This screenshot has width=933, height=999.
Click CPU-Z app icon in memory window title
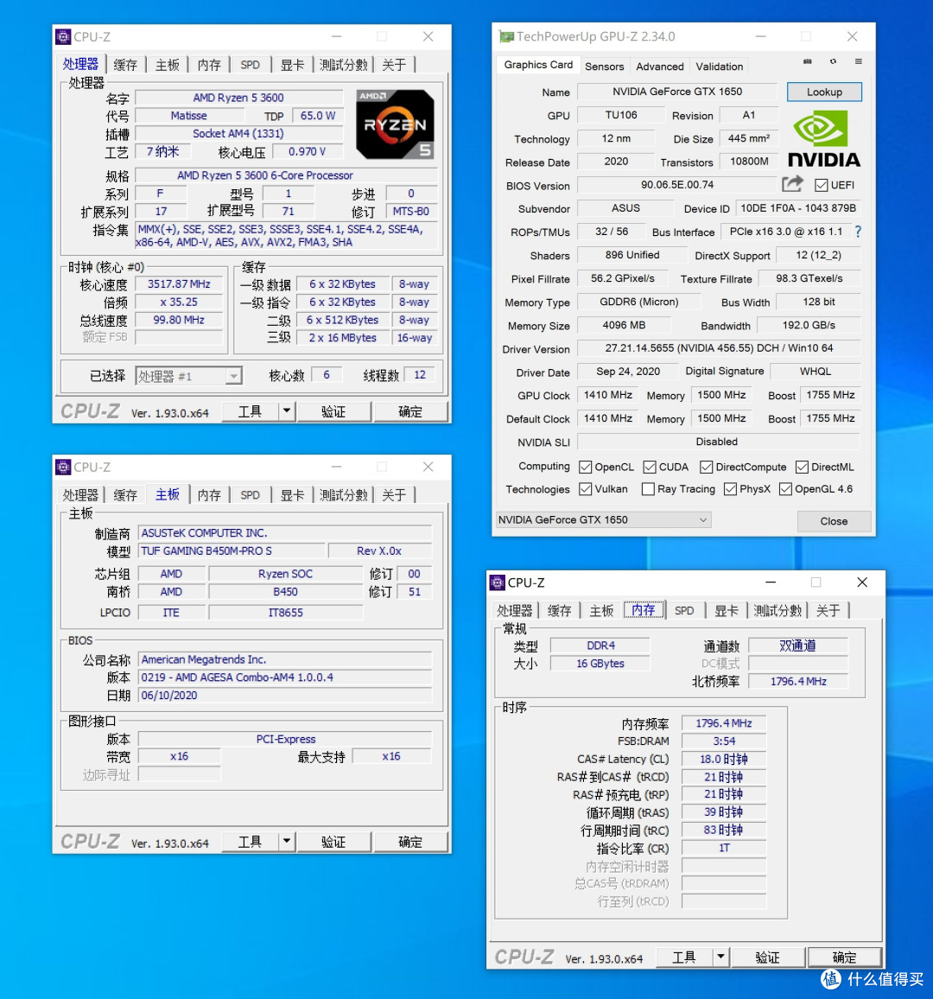click(x=498, y=582)
